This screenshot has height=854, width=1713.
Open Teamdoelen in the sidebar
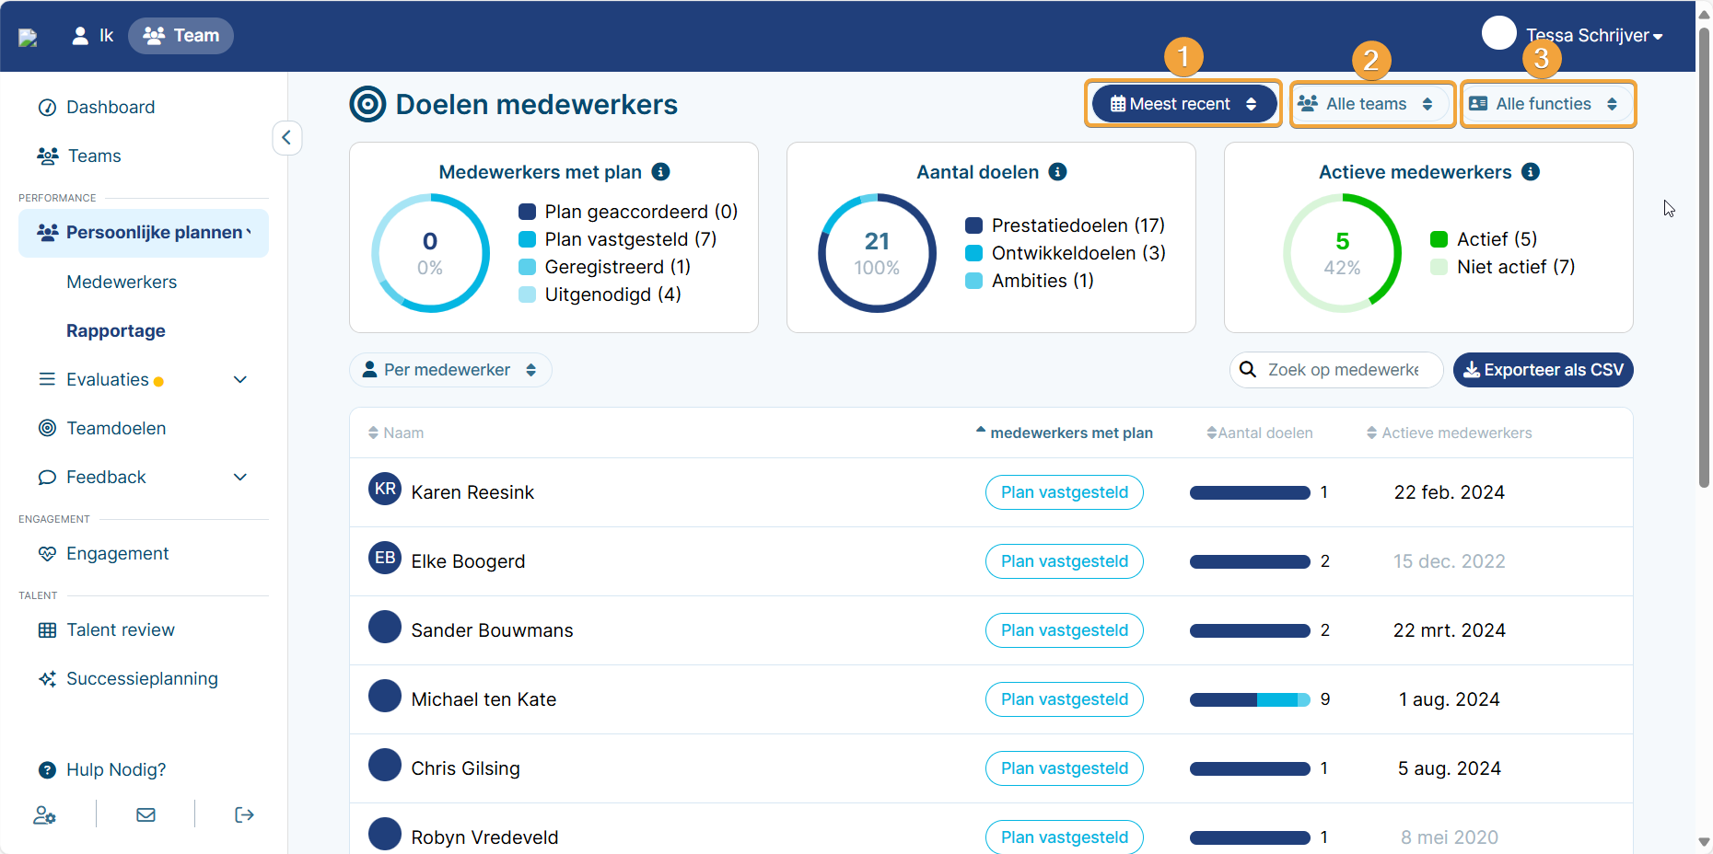tap(116, 429)
